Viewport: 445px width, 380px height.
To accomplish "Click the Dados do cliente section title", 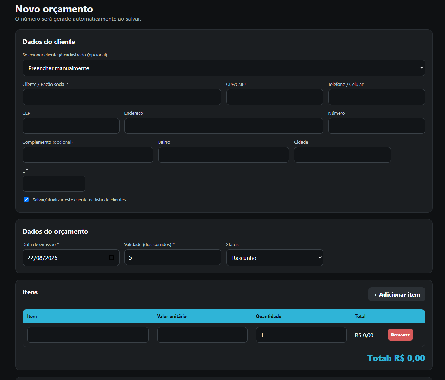I will click(49, 42).
